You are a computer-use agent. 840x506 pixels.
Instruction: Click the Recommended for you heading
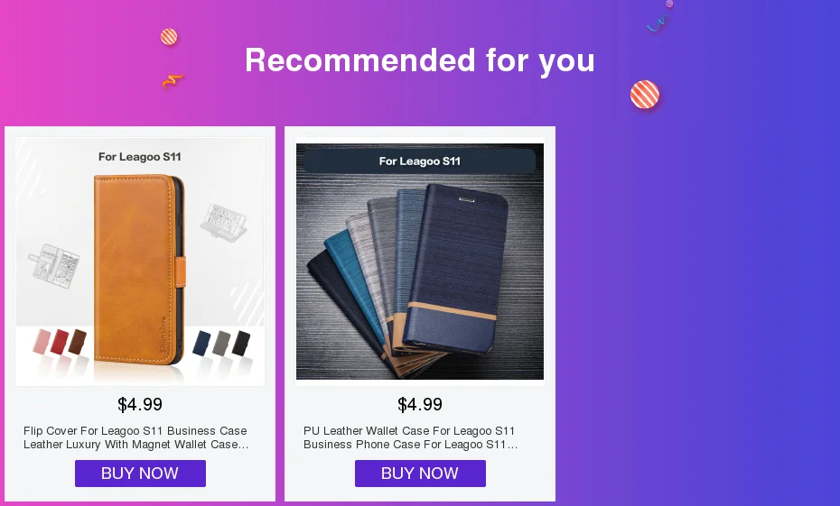(420, 60)
